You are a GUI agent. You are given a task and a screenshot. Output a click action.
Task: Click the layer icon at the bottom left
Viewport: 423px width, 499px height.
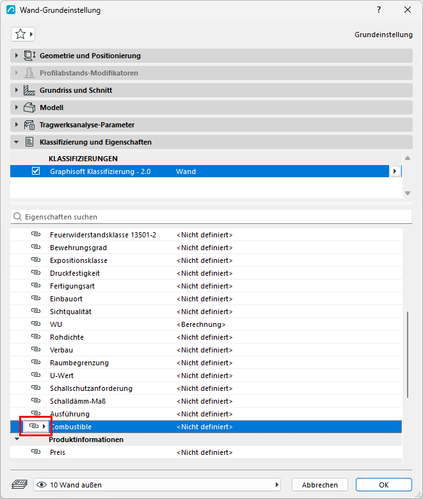click(19, 485)
